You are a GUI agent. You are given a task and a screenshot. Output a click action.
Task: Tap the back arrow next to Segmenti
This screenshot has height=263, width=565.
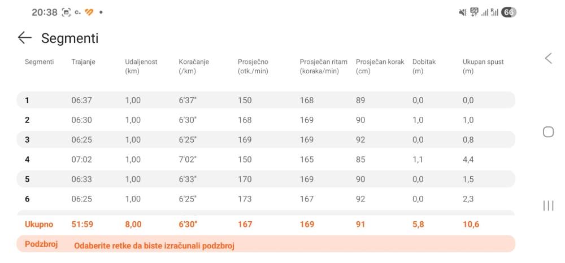tap(24, 38)
